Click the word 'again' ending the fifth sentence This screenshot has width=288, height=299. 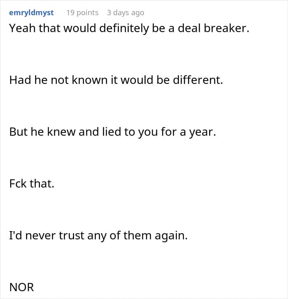coord(173,236)
